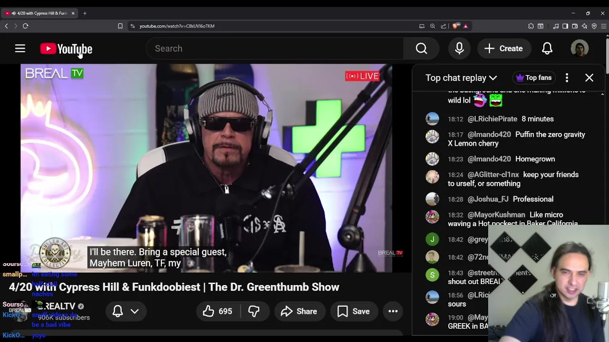This screenshot has height=342, width=609.
Task: Open browser extensions puzzle icon
Action: click(x=531, y=26)
